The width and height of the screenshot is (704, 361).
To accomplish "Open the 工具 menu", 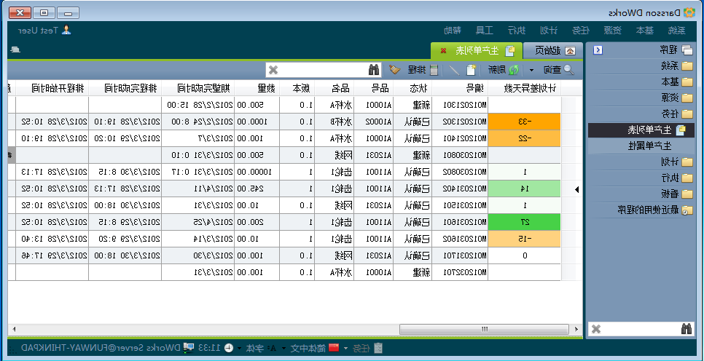I will [x=485, y=31].
